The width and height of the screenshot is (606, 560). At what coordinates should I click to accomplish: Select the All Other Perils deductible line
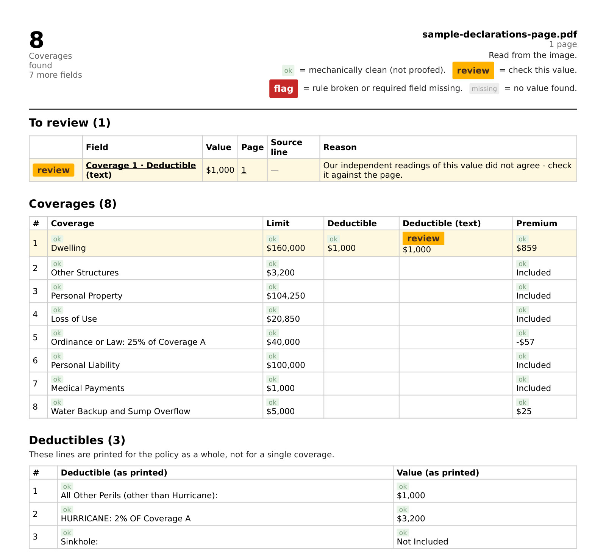point(139,496)
